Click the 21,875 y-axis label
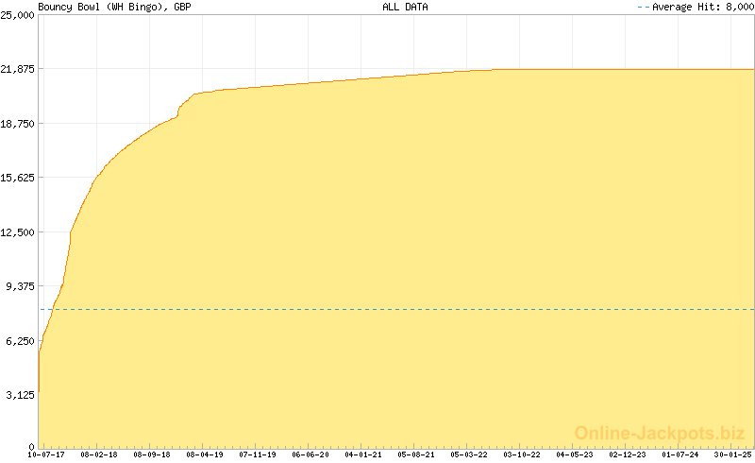This screenshot has width=755, height=463. 18,70
